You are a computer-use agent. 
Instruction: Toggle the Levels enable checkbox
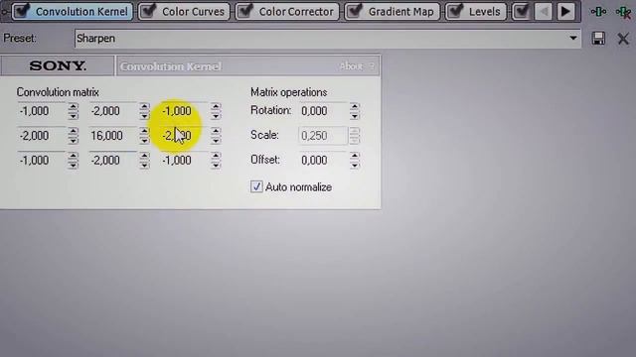(456, 11)
